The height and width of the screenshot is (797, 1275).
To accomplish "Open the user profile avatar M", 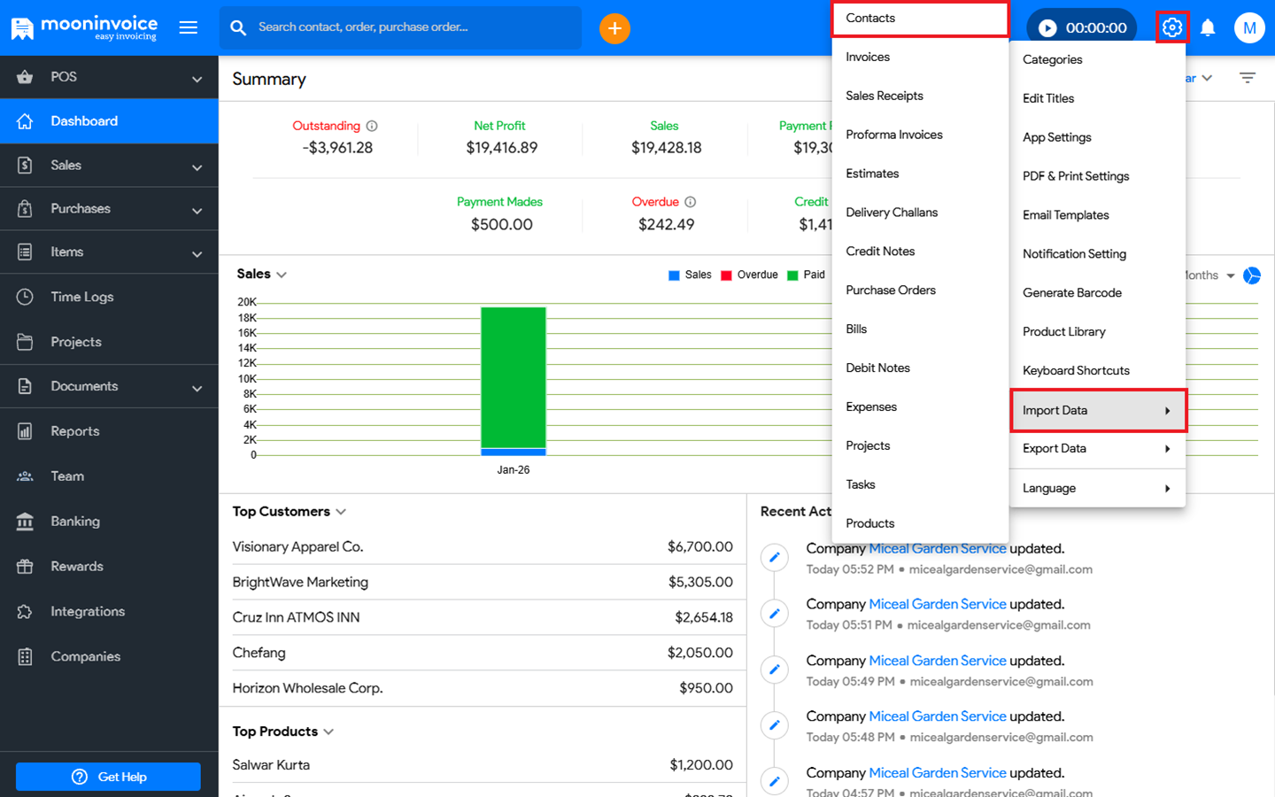I will coord(1248,28).
